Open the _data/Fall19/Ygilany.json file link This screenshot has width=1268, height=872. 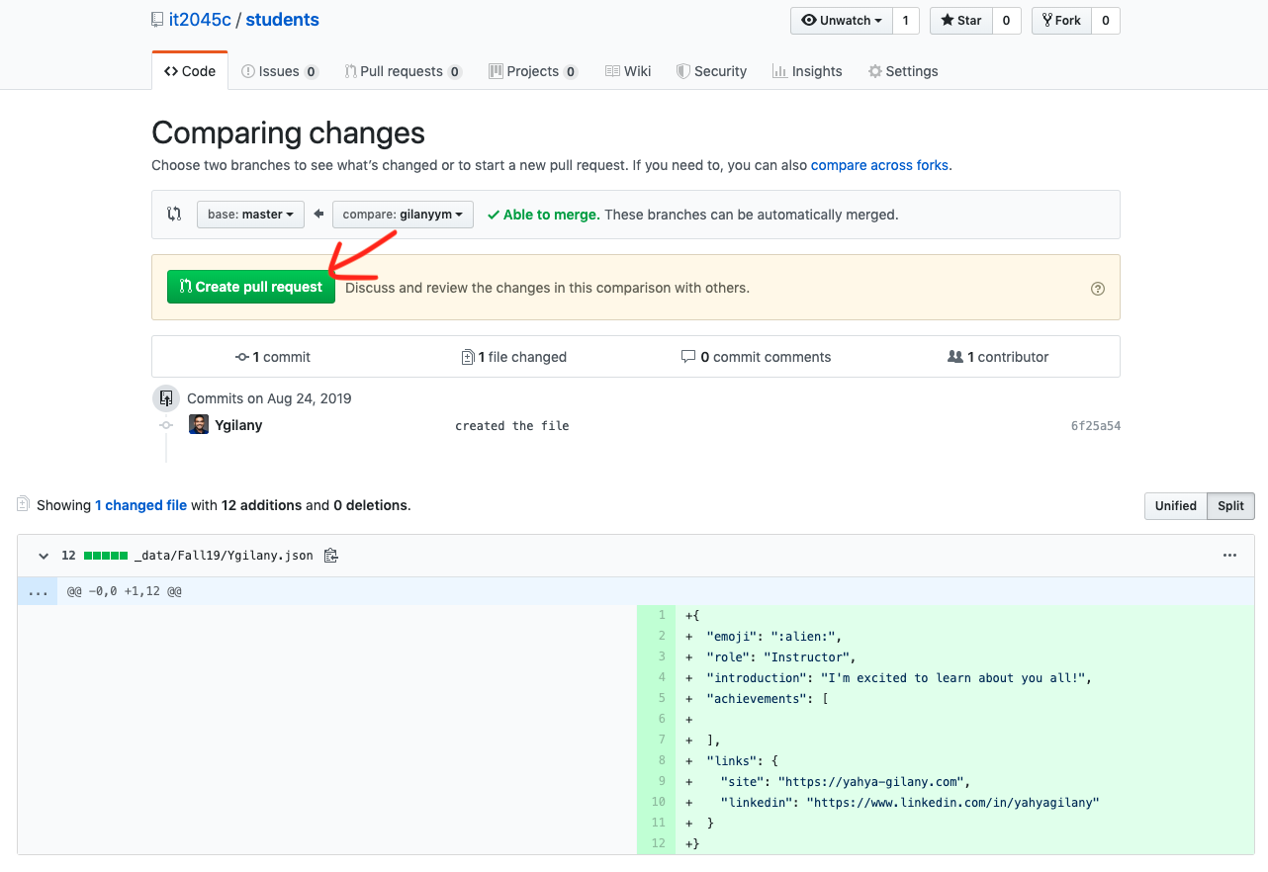coord(224,556)
